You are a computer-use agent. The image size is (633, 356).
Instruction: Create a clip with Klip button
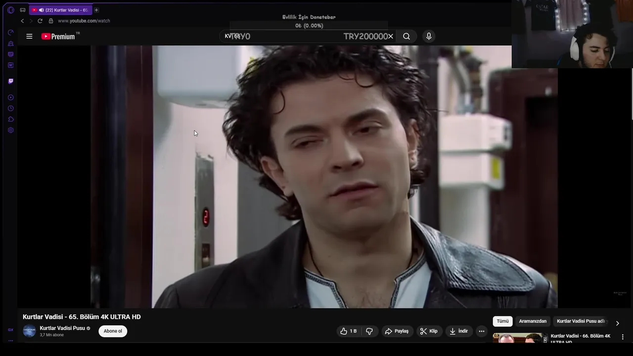[x=429, y=331]
